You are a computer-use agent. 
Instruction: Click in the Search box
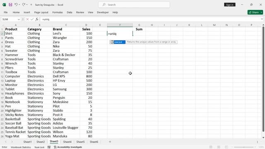134,5
